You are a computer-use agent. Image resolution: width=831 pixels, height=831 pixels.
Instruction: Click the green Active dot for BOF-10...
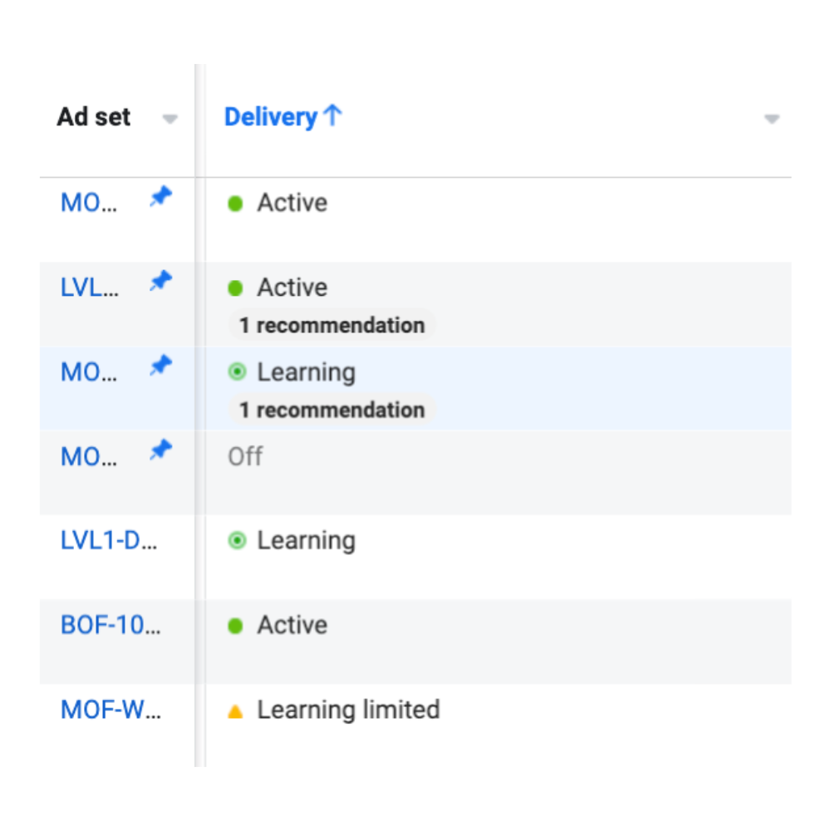(x=235, y=626)
